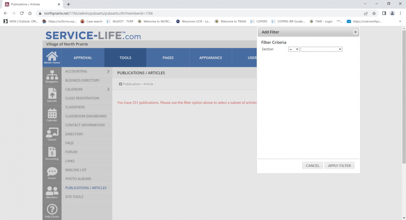Image resolution: width=406 pixels, height=220 pixels.
Task: Open the Forum chat icon
Action: coord(52,173)
